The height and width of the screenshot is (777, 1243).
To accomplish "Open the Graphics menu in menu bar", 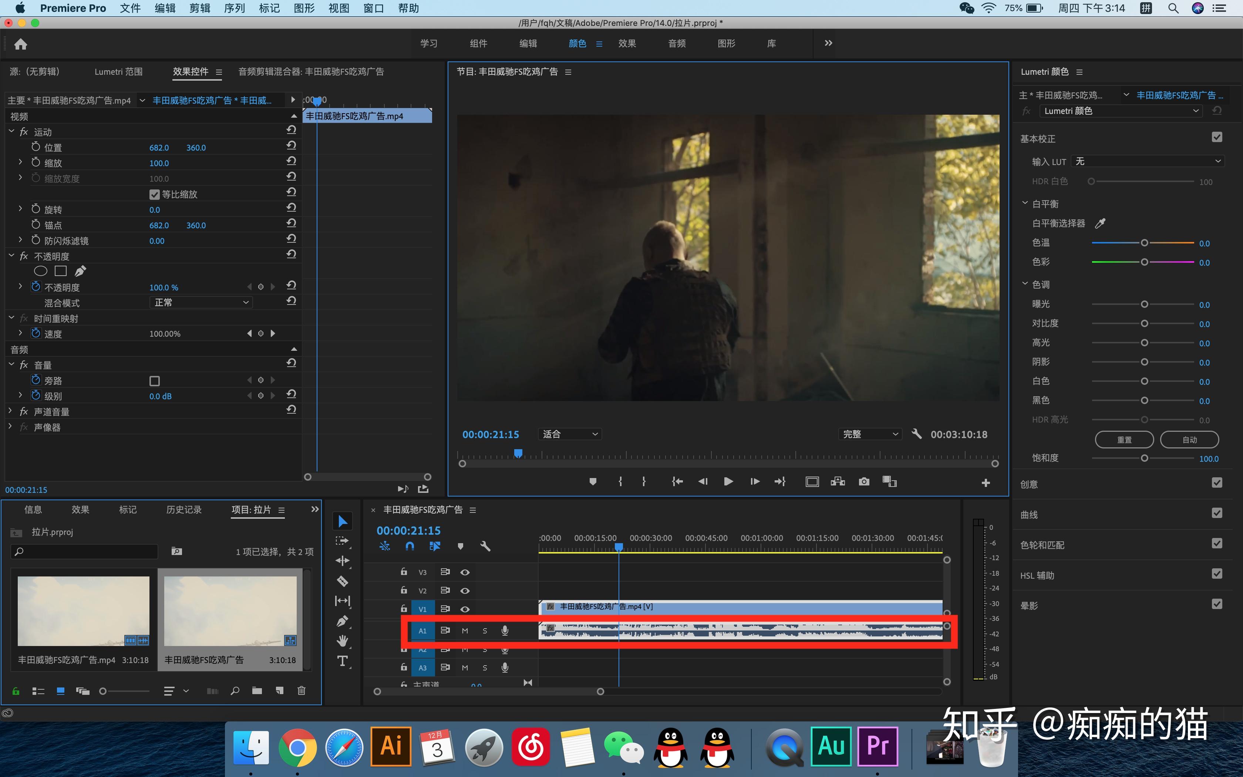I will [304, 8].
